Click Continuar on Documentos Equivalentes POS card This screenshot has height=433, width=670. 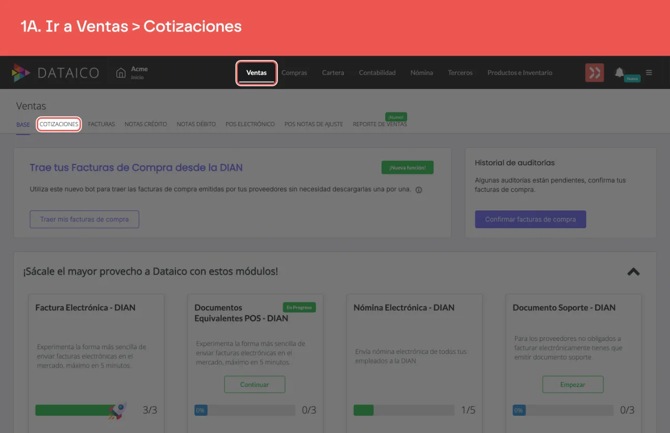pos(254,384)
